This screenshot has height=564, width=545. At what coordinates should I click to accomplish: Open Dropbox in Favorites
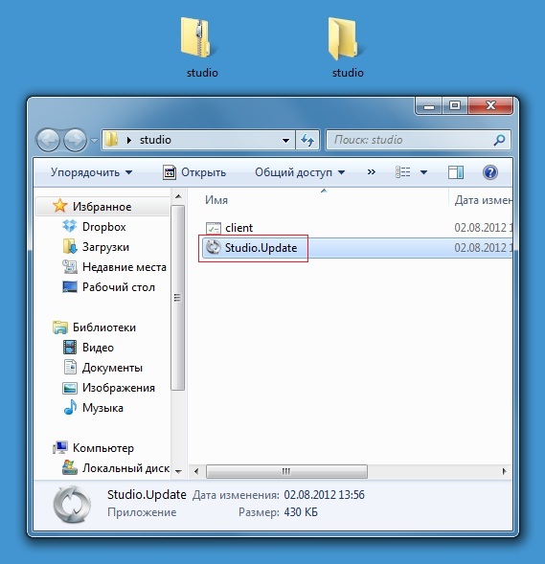tap(94, 227)
